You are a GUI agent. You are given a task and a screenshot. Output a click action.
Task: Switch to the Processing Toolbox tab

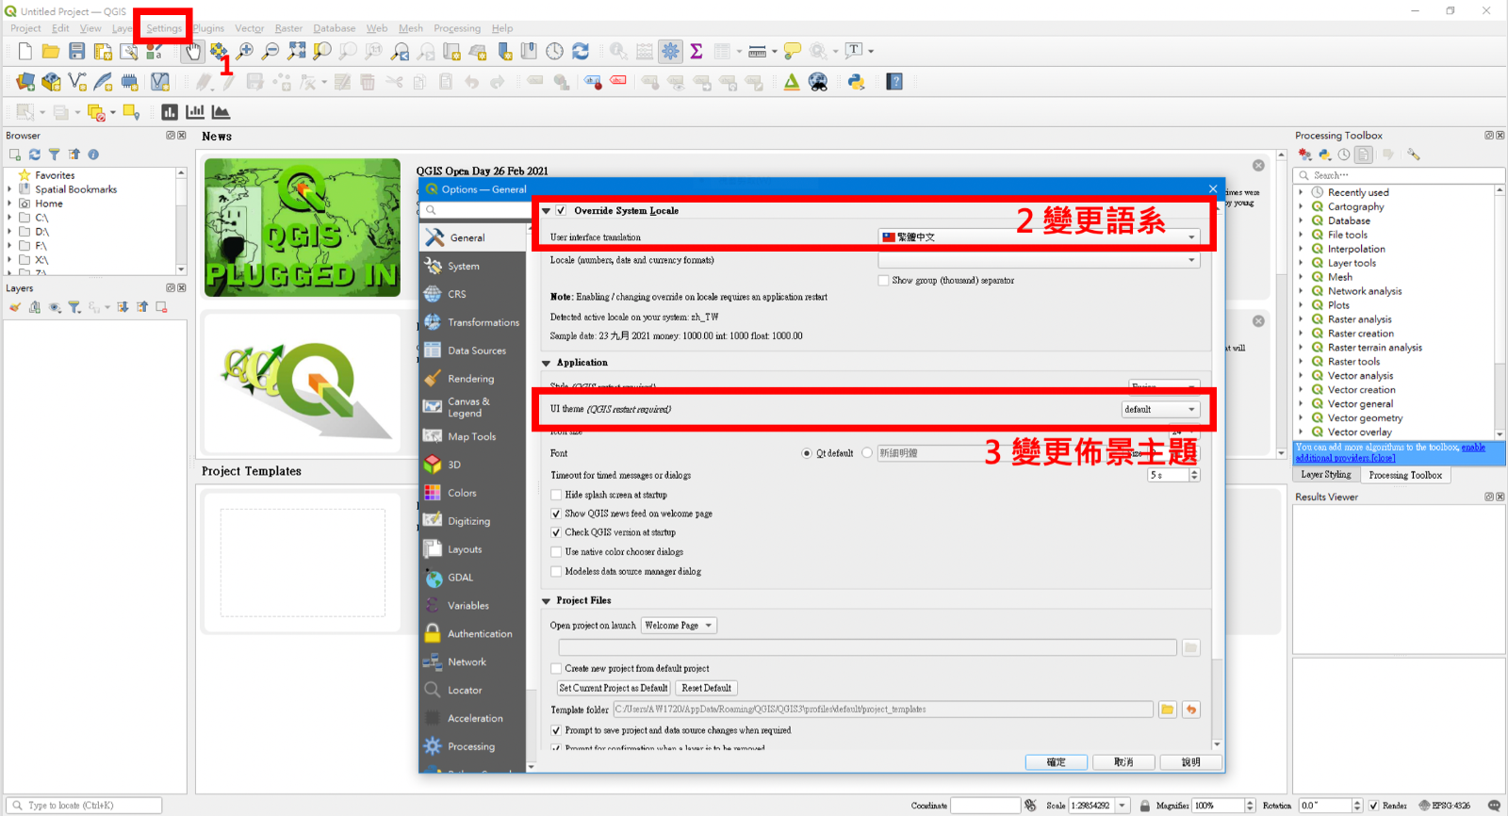click(x=1405, y=475)
